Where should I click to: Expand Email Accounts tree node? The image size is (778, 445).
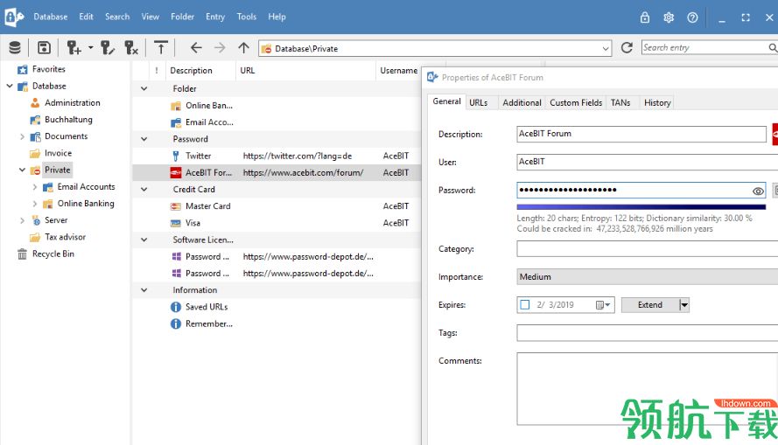click(x=35, y=187)
